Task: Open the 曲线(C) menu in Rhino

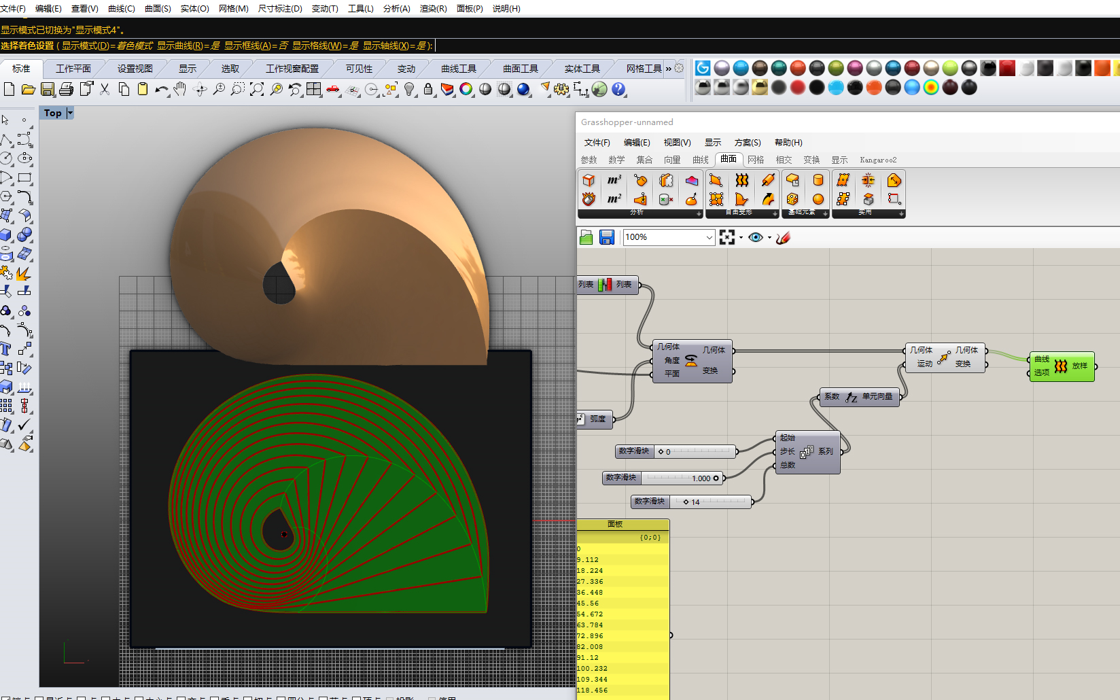Action: click(121, 9)
